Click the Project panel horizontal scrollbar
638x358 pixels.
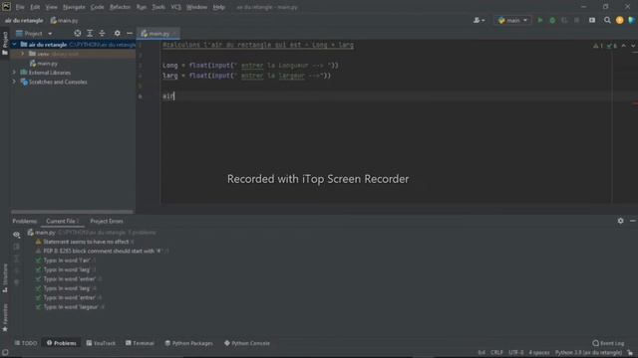click(72, 212)
